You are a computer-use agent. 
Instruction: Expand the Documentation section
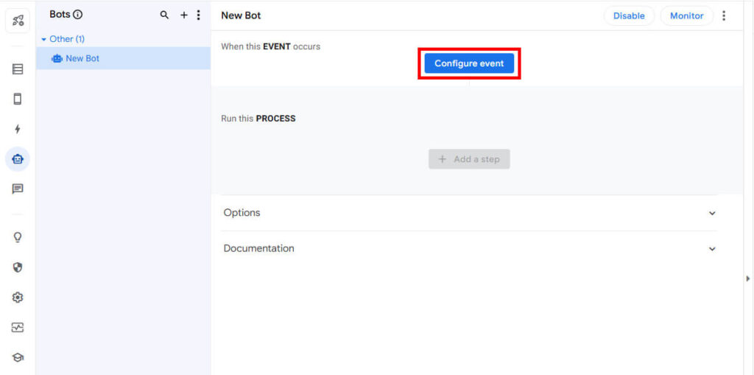[711, 249]
